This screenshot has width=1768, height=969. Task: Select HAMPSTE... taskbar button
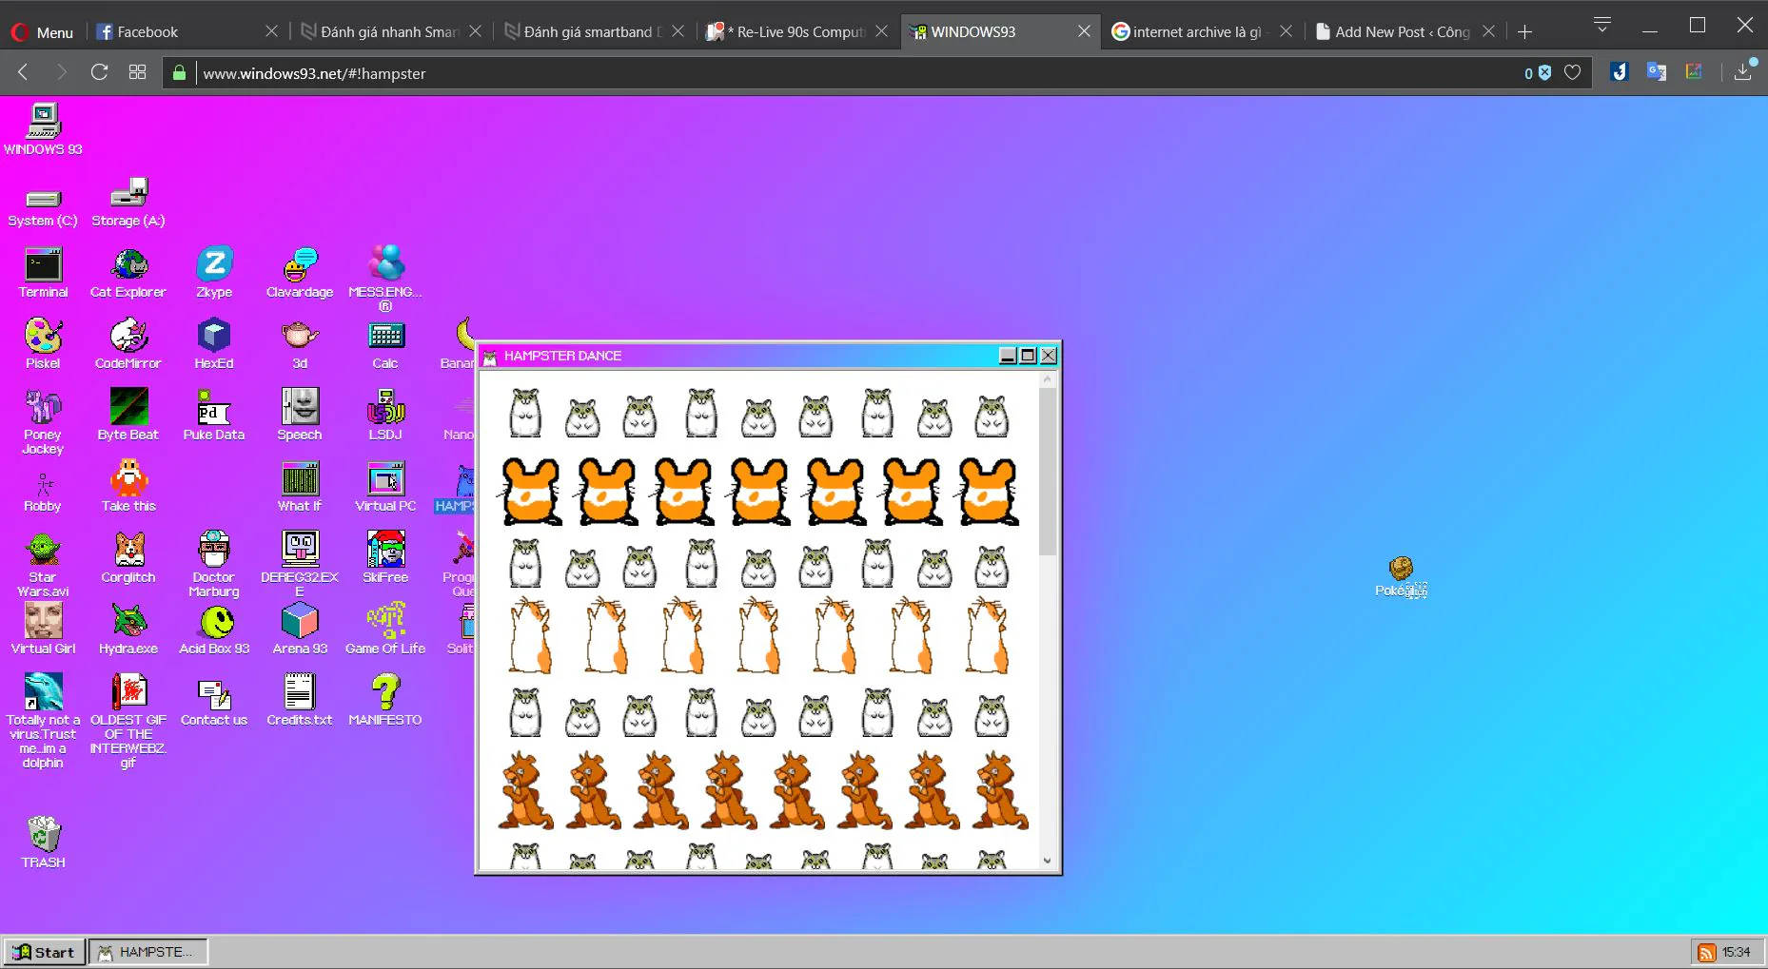pyautogui.click(x=148, y=952)
